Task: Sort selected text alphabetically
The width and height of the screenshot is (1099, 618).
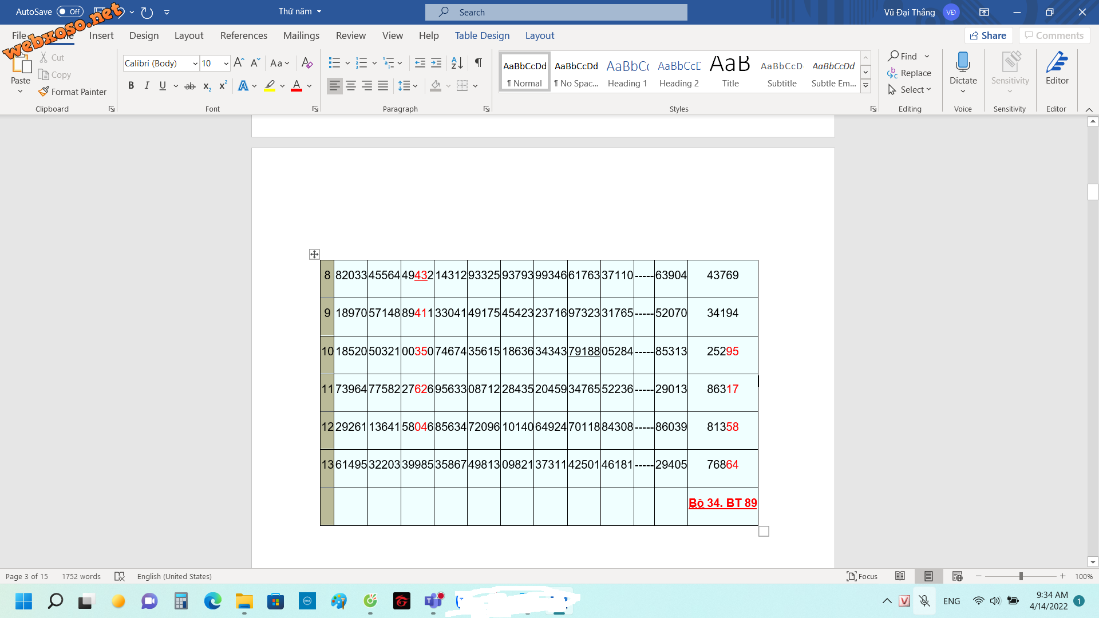Action: coord(457,63)
